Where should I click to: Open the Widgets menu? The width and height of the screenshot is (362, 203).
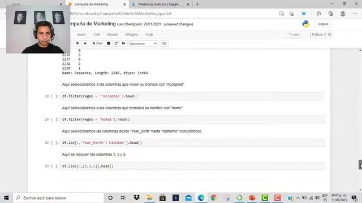click(132, 34)
